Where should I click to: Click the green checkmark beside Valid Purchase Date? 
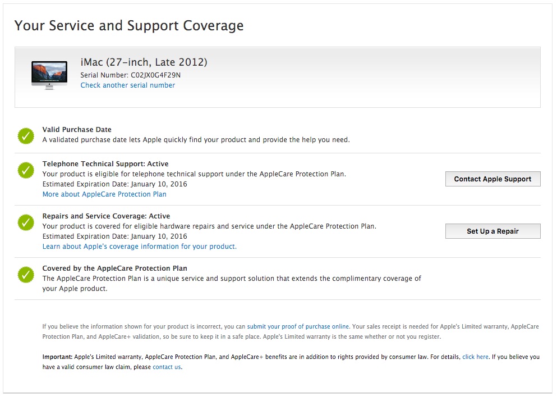(x=26, y=136)
